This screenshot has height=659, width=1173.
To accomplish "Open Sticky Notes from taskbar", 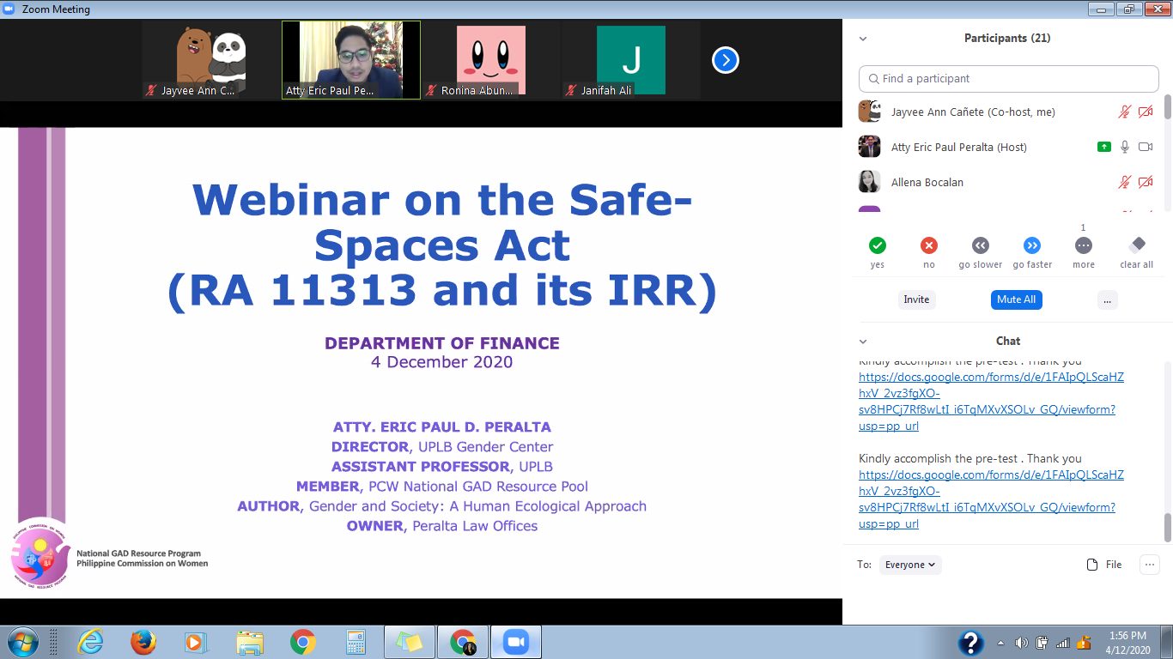I will tap(410, 643).
